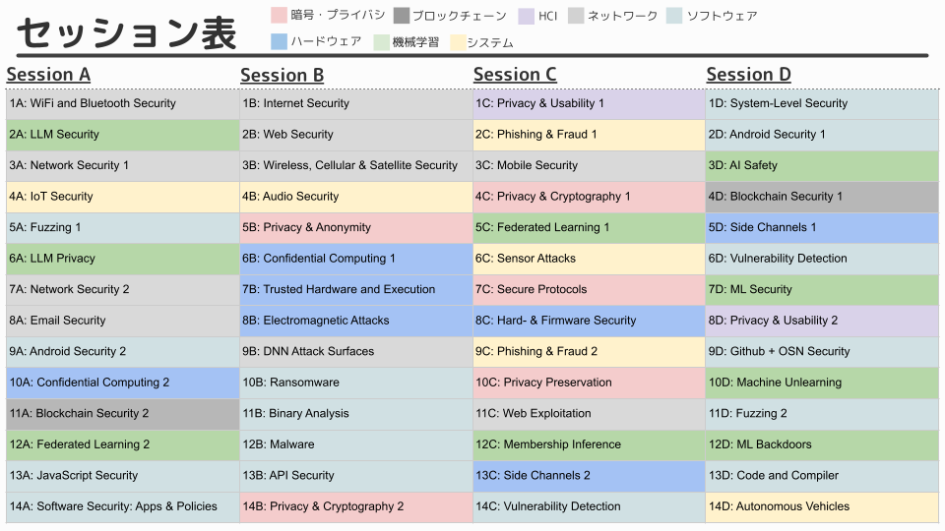Screen dimensions: 945x531
Task: Select the 2B: Web Security cell
Action: pyautogui.click(x=356, y=135)
